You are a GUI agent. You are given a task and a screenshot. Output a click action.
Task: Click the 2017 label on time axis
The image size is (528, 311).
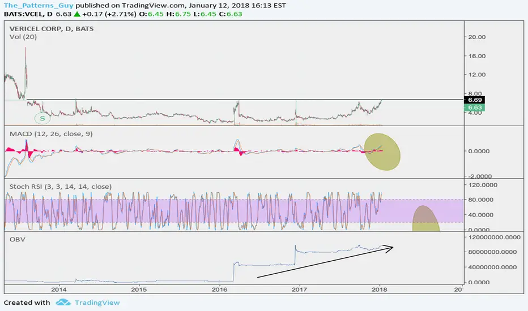pyautogui.click(x=299, y=290)
